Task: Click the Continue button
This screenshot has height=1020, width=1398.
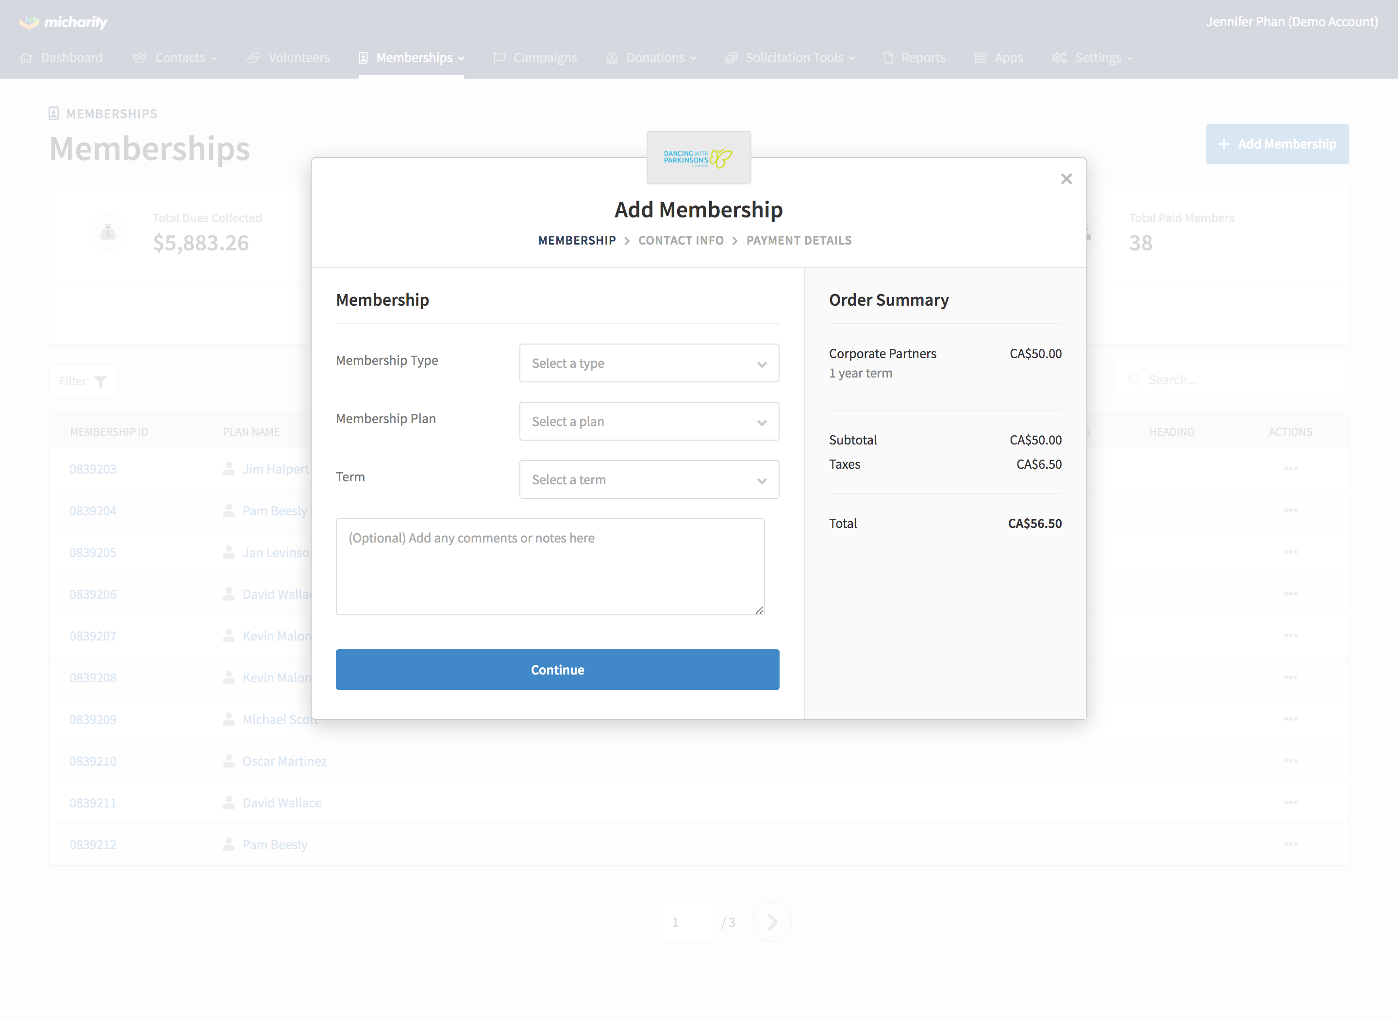Action: click(557, 669)
